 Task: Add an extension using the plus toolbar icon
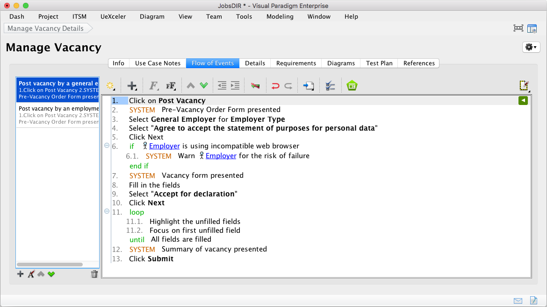132,85
